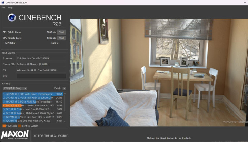Minimize the Cinebench window
The width and height of the screenshot is (248, 142).
pos(245,3)
